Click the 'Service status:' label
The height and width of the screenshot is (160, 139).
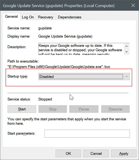[x=19, y=99]
